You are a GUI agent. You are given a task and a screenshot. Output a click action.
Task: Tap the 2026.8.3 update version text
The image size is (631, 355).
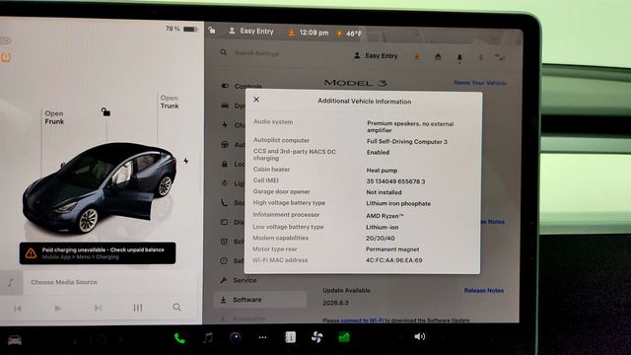[335, 303]
